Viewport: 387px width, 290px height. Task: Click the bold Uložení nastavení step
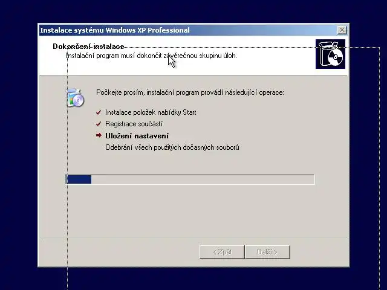point(137,136)
